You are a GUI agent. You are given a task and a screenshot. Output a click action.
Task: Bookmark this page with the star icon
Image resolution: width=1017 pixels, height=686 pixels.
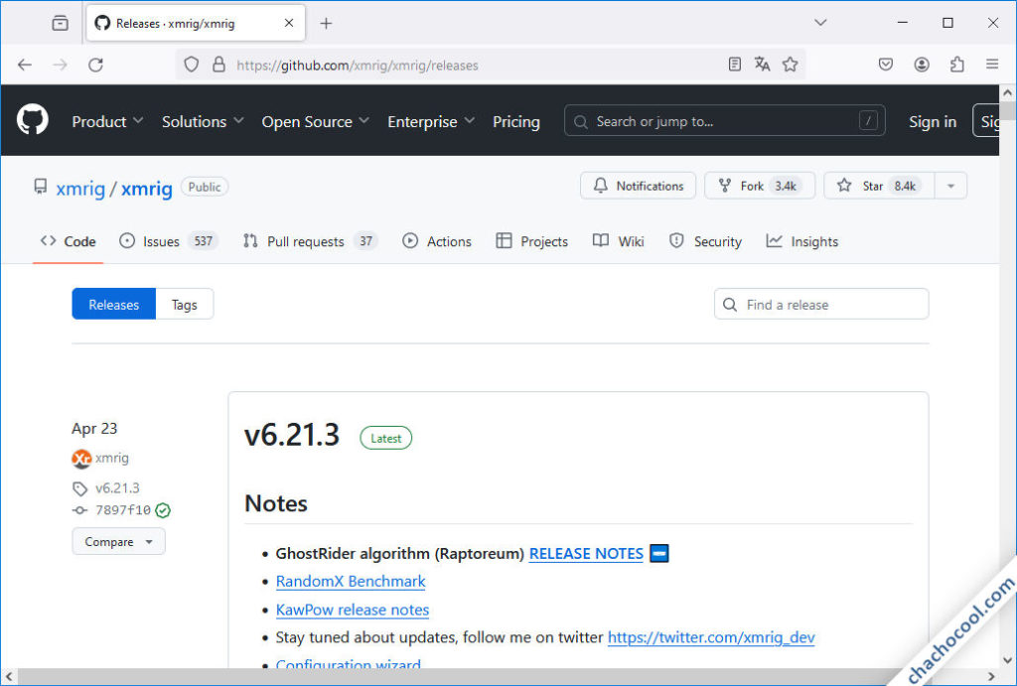click(x=790, y=65)
